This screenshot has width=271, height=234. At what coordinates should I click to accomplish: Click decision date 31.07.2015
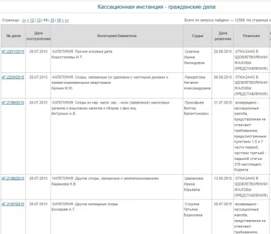(x=223, y=103)
